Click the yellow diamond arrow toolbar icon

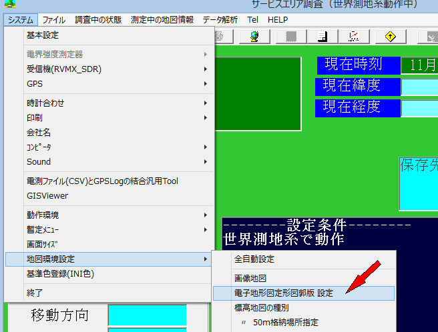tap(390, 36)
